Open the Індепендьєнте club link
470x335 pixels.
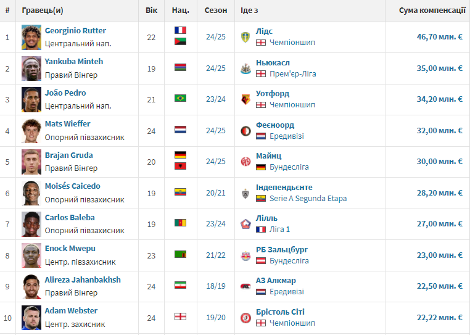click(284, 188)
